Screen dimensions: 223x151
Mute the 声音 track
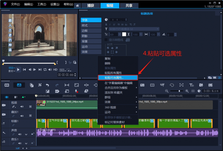coord(20,134)
